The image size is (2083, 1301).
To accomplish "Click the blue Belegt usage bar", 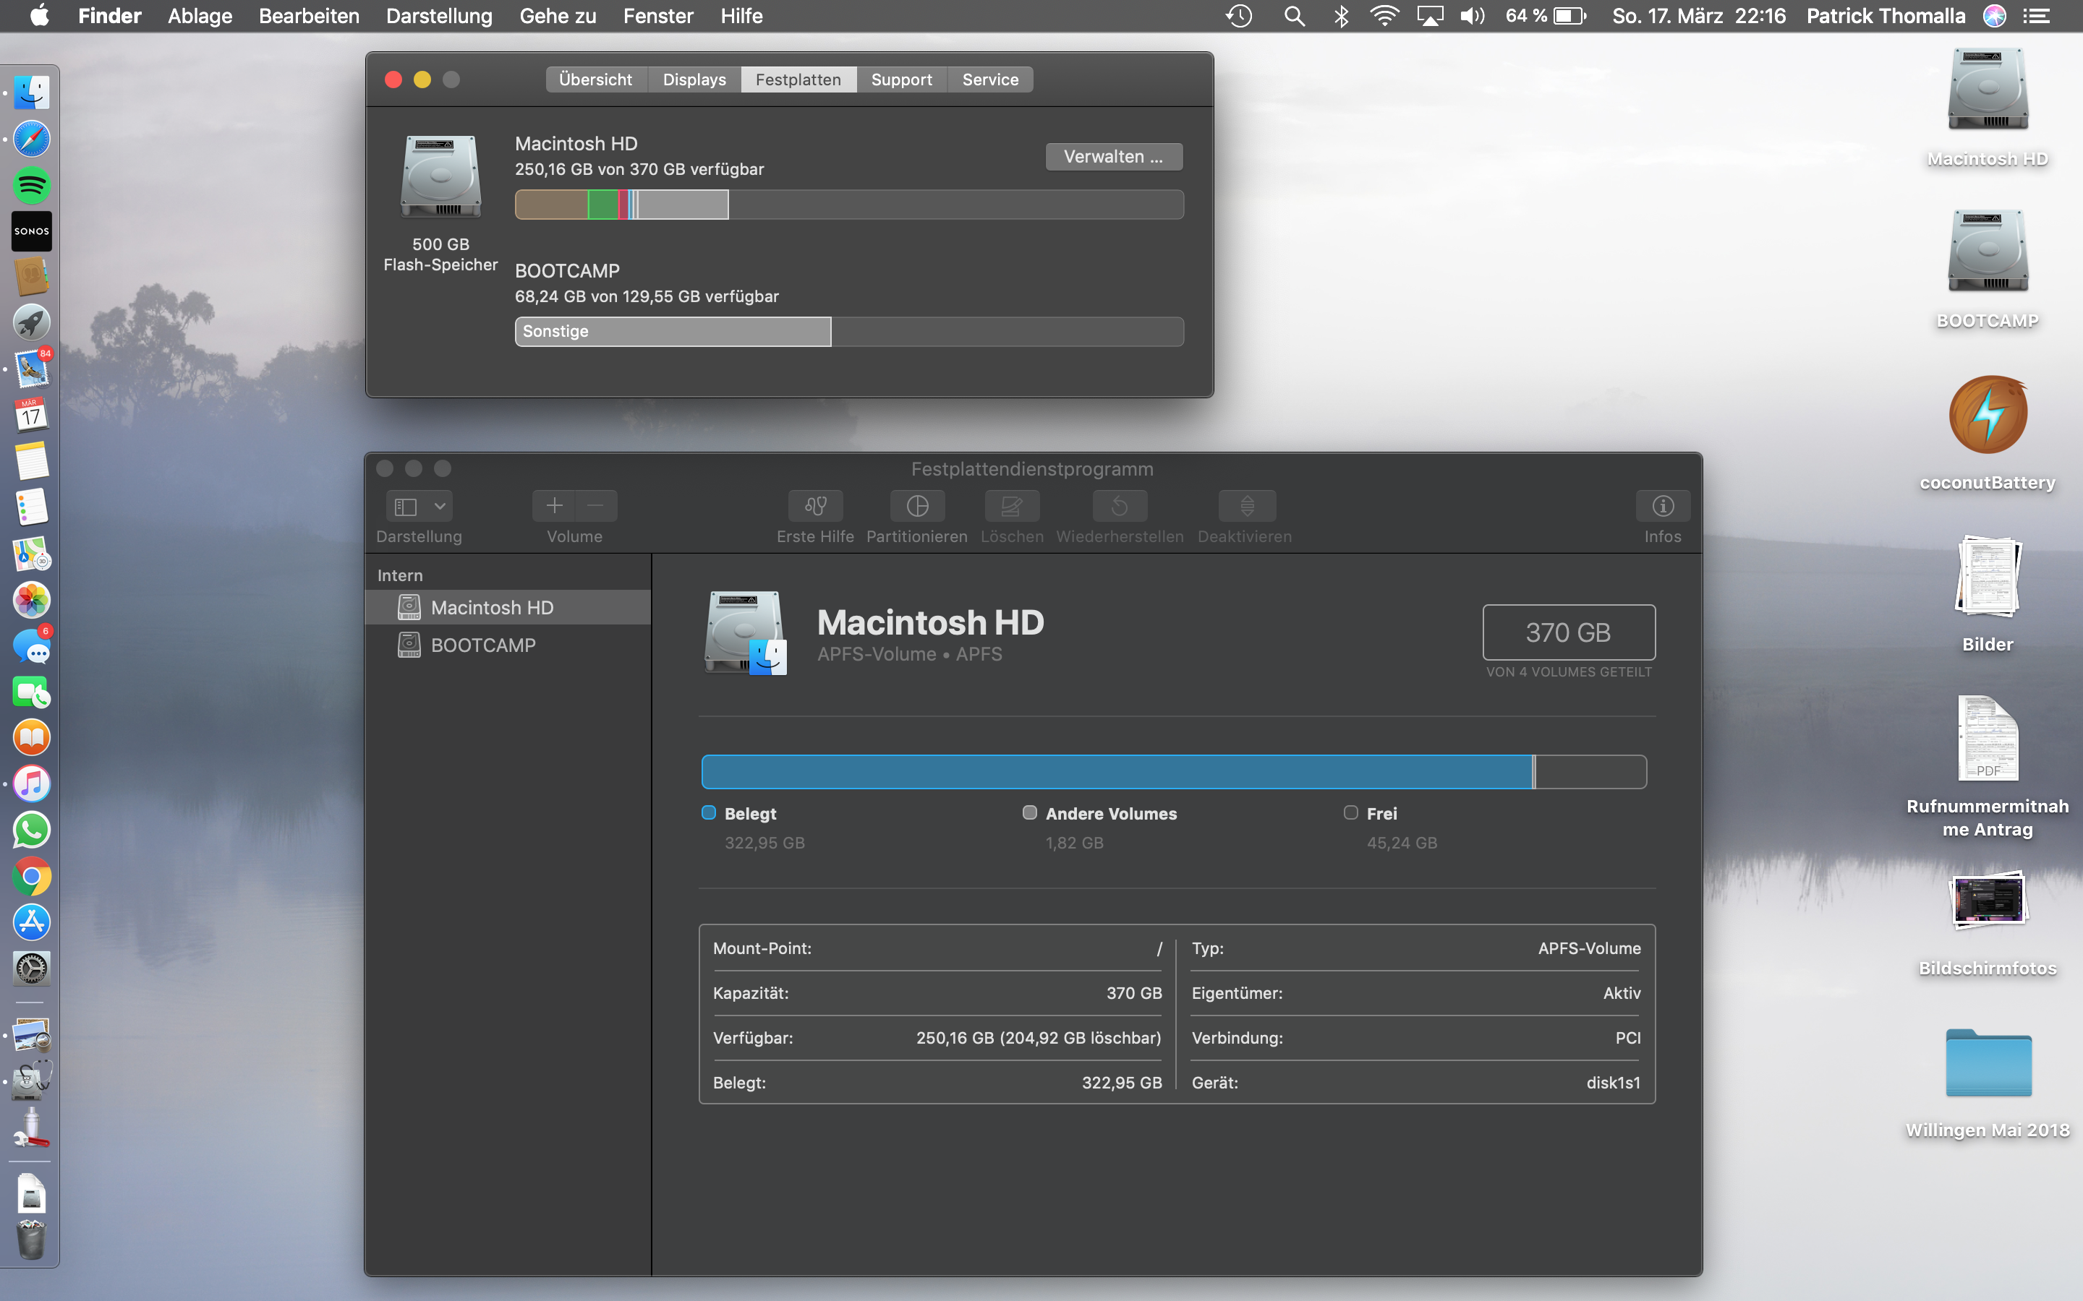I will (x=1117, y=772).
